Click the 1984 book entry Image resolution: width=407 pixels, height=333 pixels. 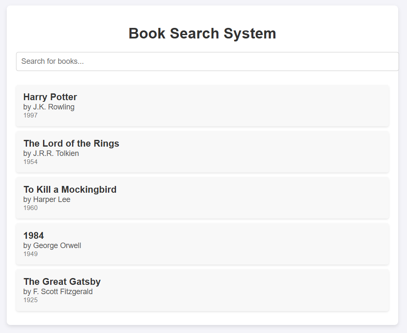[x=202, y=244]
